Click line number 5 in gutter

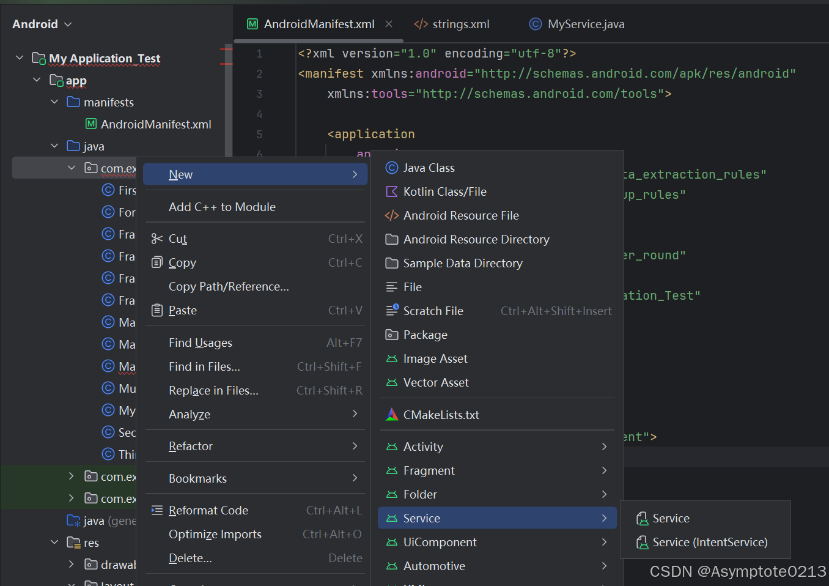point(259,135)
